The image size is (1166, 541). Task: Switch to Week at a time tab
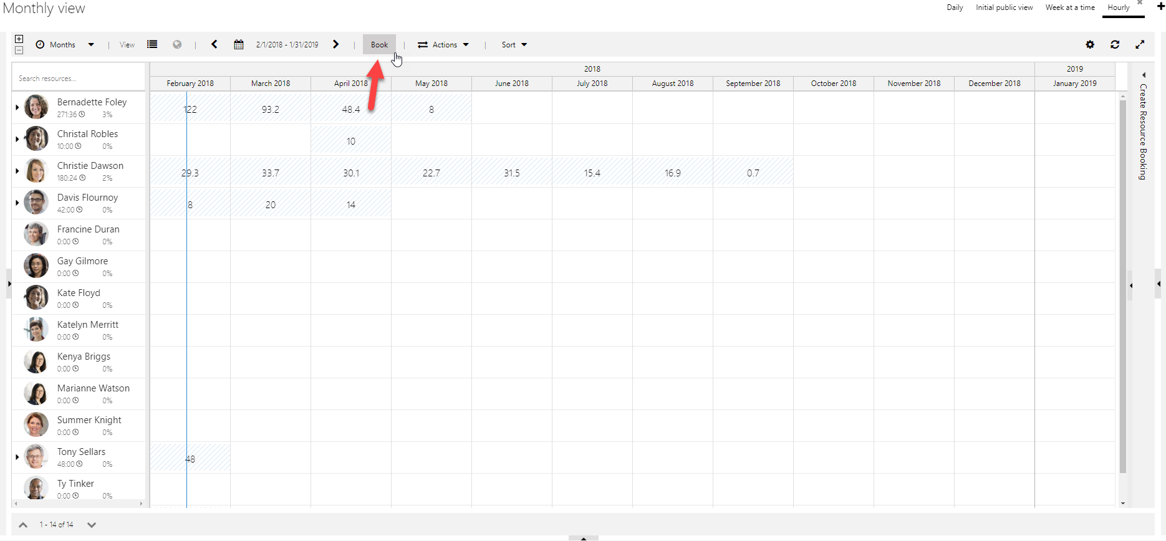tap(1070, 7)
